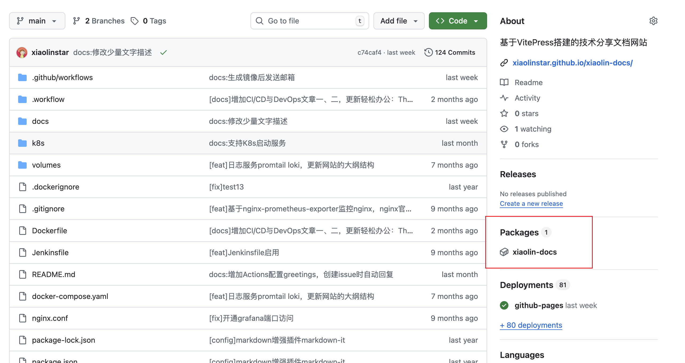Click the forks icon in About
This screenshot has height=363, width=685.
click(x=504, y=144)
